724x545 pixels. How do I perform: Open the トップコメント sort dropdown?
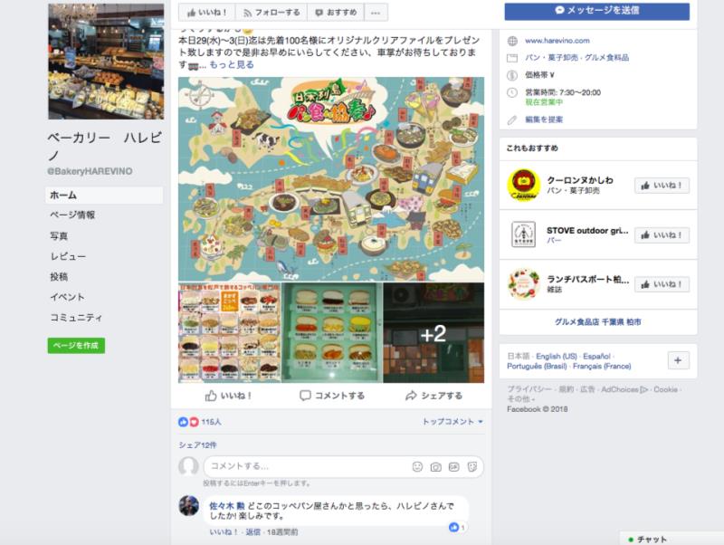(x=452, y=422)
